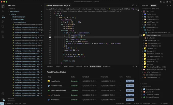Open the Manage gear in activity bar
173x105 pixels.
pyautogui.click(x=3, y=99)
